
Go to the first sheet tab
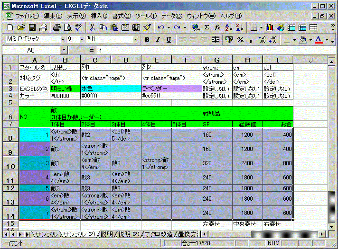click(x=6, y=234)
